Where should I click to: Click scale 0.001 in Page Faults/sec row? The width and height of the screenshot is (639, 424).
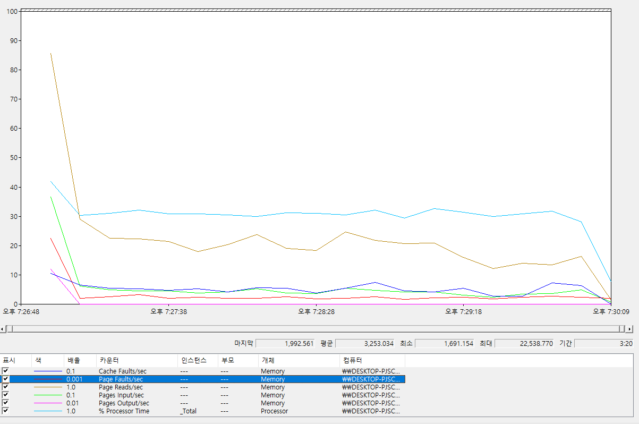pos(74,379)
